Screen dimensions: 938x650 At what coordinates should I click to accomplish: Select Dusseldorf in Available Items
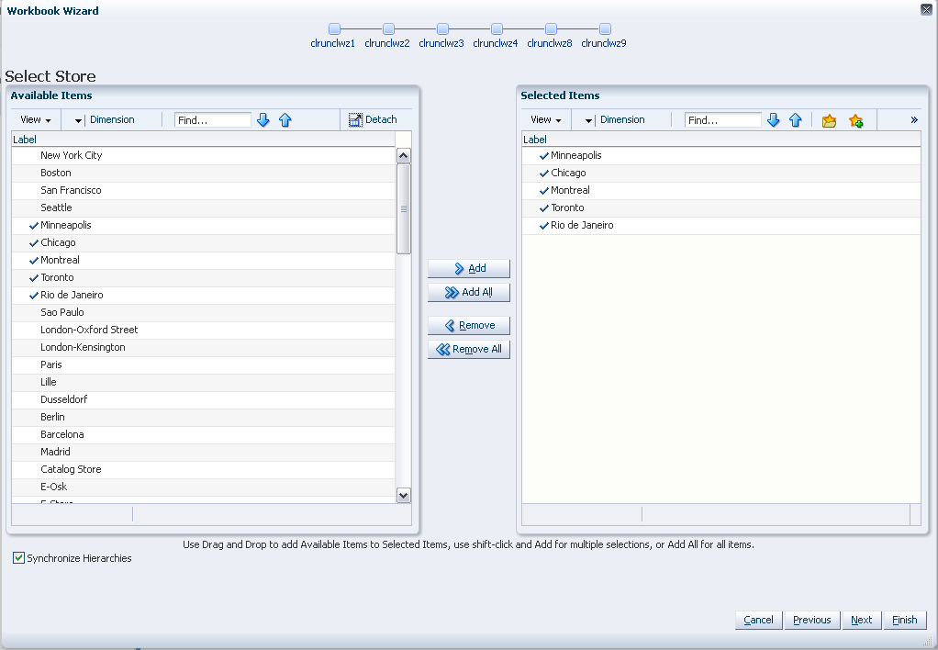coord(204,399)
